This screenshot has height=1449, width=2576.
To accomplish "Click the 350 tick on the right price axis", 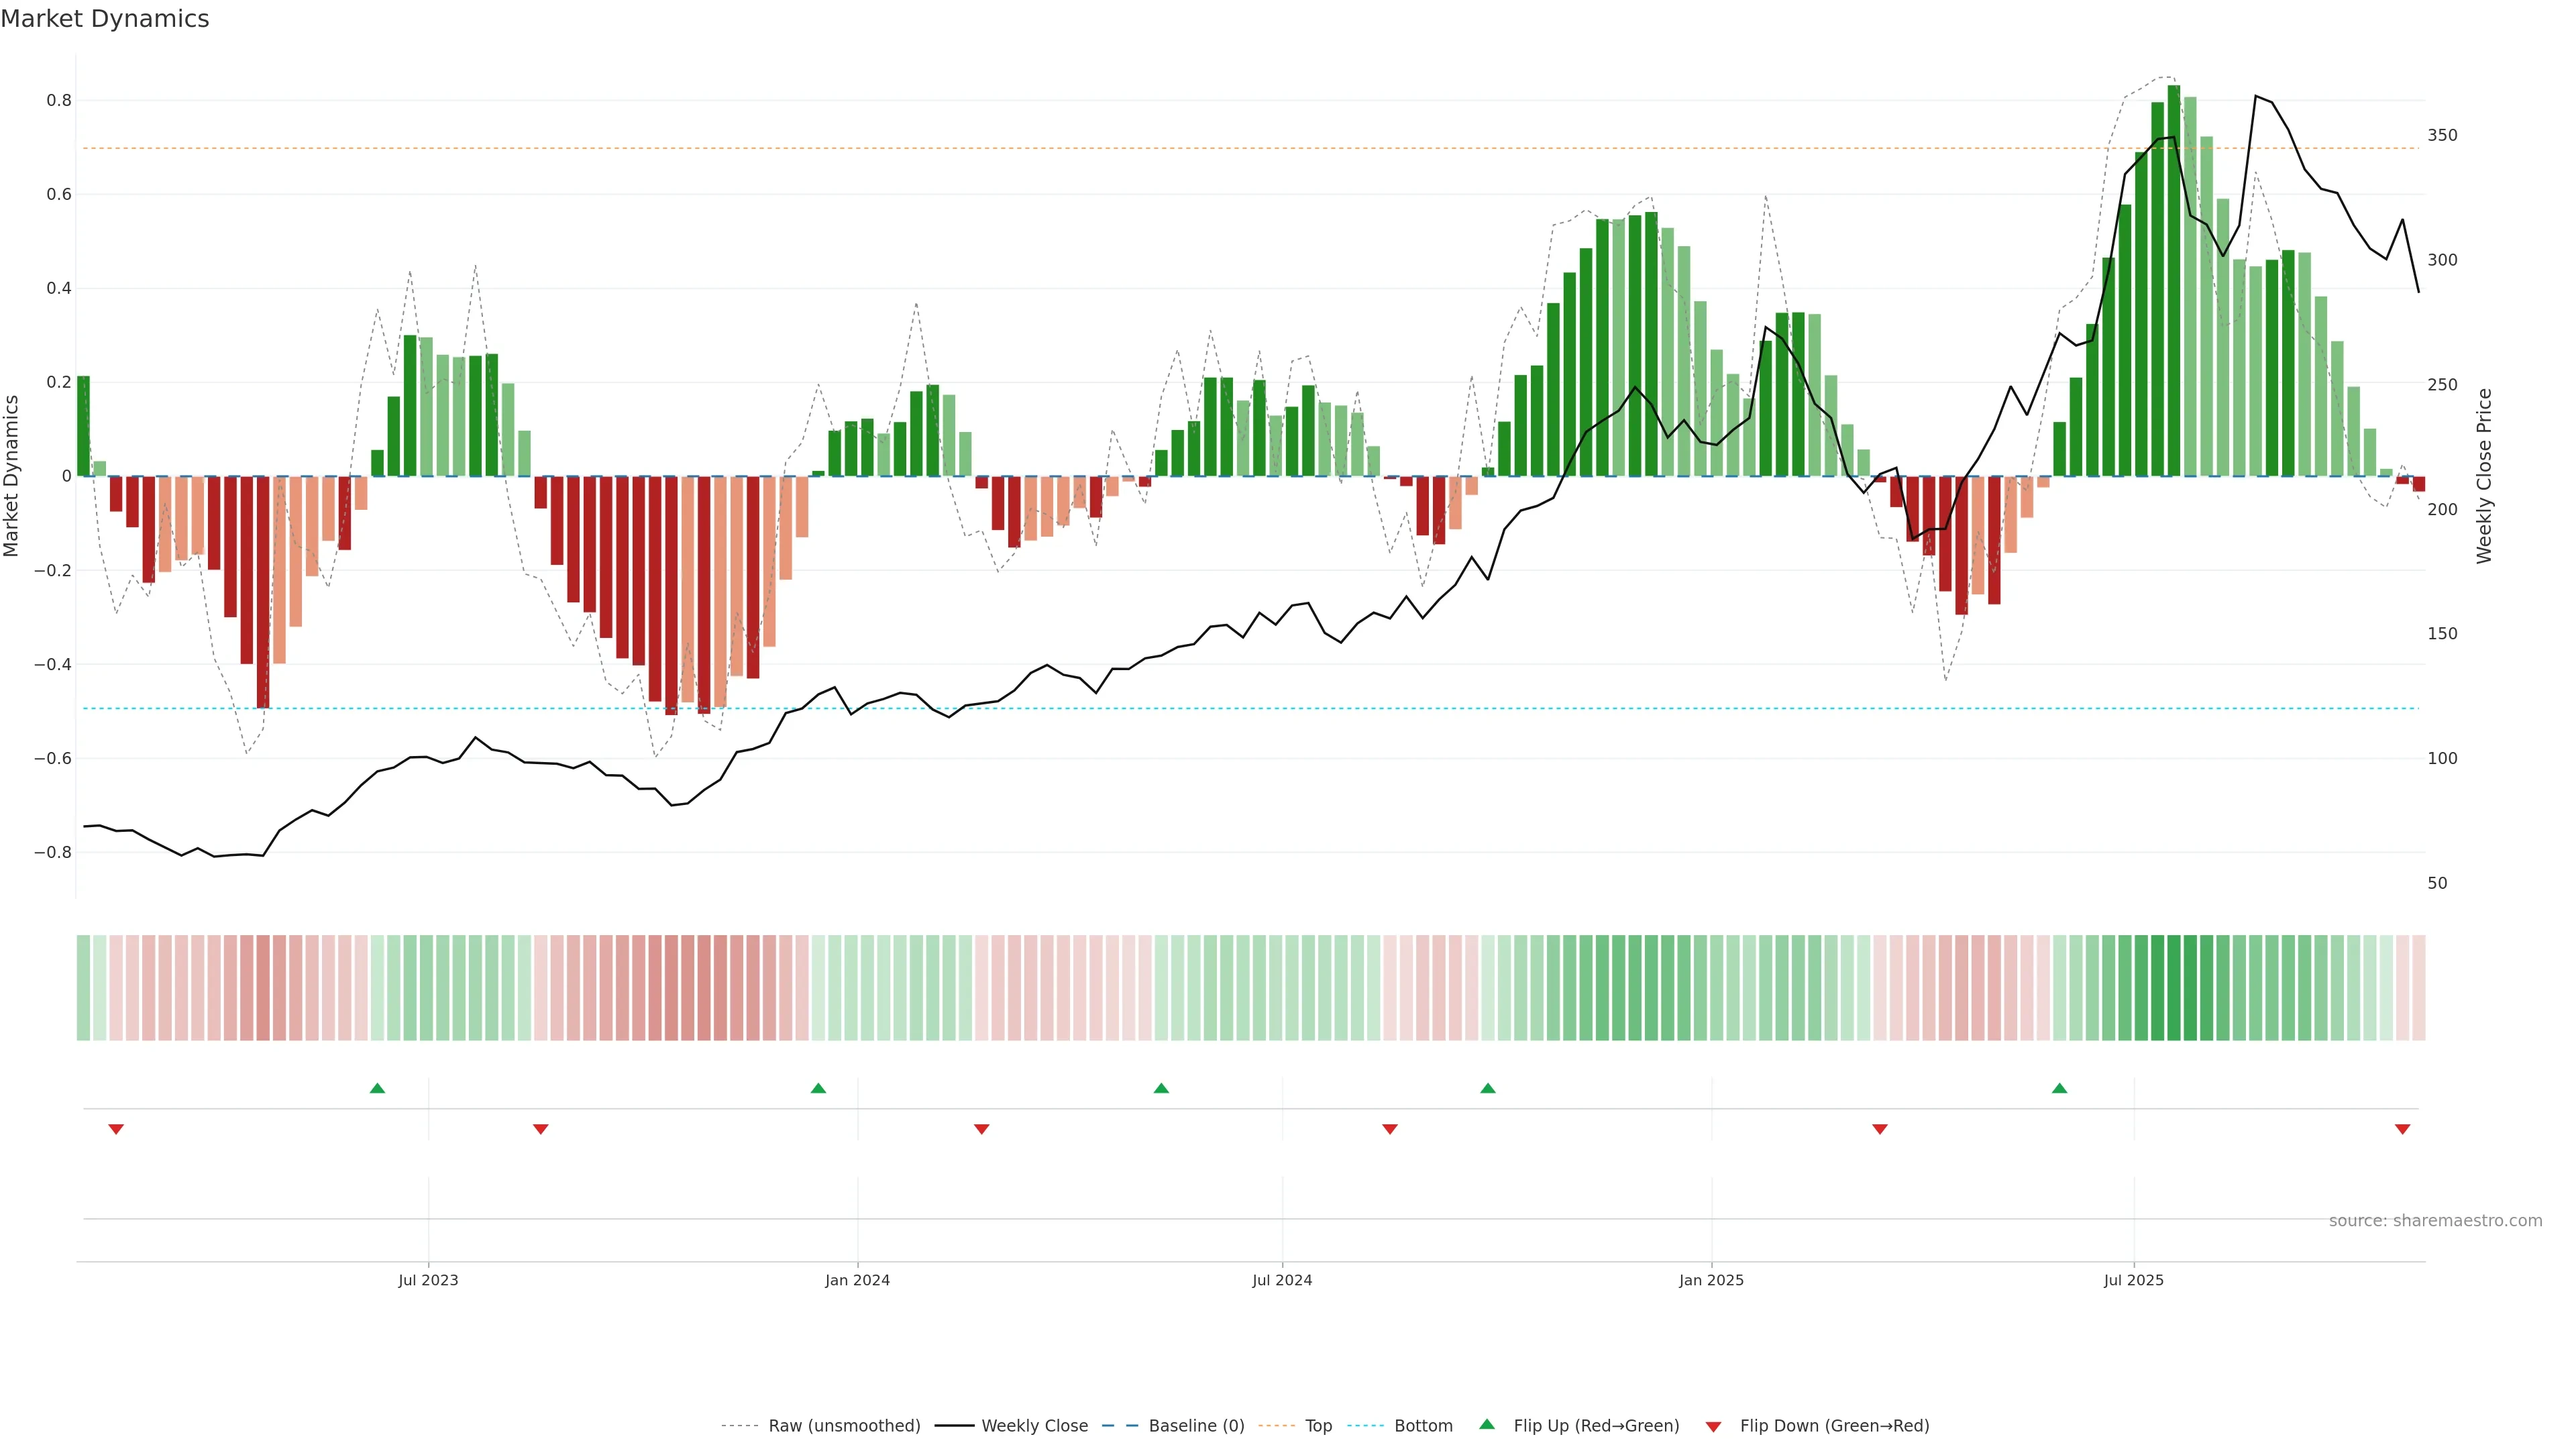I will 2442,135.
